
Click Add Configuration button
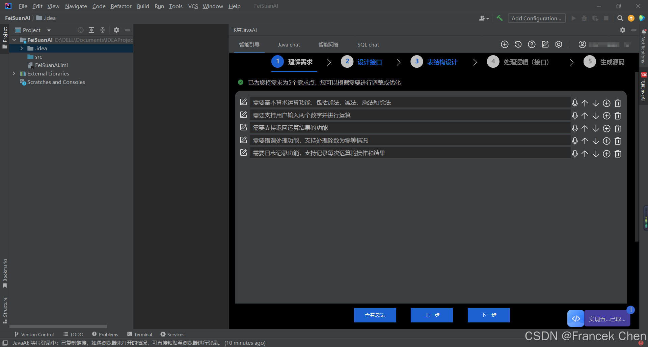(536, 18)
